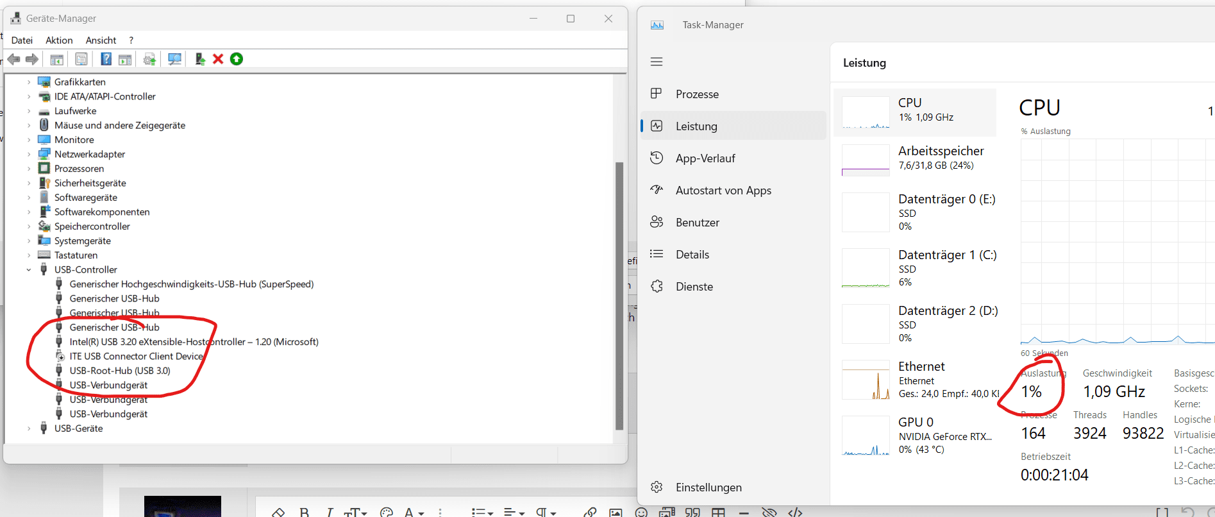1215x517 pixels.
Task: Click the blue help question-mark toolbar icon
Action: click(x=106, y=59)
